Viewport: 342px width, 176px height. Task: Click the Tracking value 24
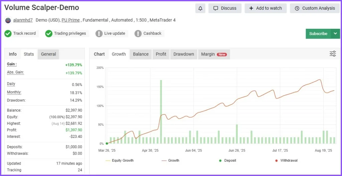(80, 170)
